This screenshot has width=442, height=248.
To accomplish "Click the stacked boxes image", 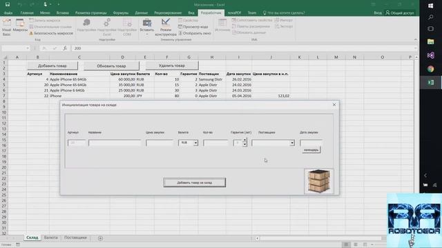I will 319,181.
